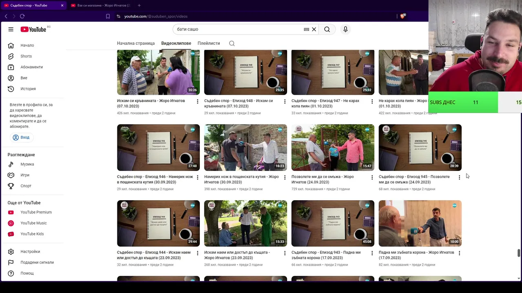Open YouTube Music link

point(33,223)
